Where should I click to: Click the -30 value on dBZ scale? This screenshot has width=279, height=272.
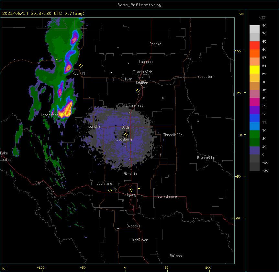tap(265, 171)
